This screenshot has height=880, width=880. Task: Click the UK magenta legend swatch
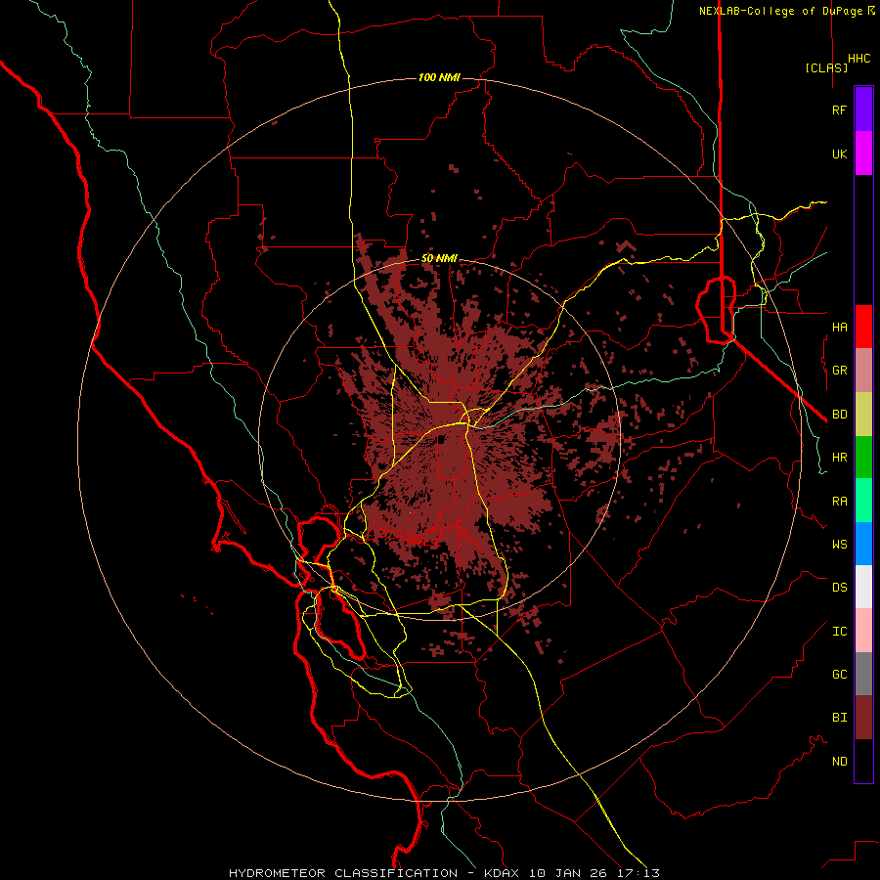(863, 154)
